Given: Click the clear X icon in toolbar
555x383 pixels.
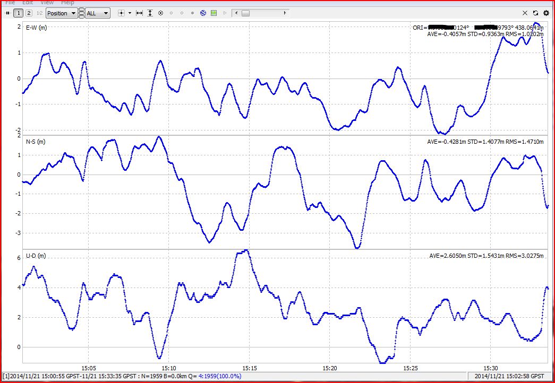Looking at the screenshot, I should (x=525, y=13).
